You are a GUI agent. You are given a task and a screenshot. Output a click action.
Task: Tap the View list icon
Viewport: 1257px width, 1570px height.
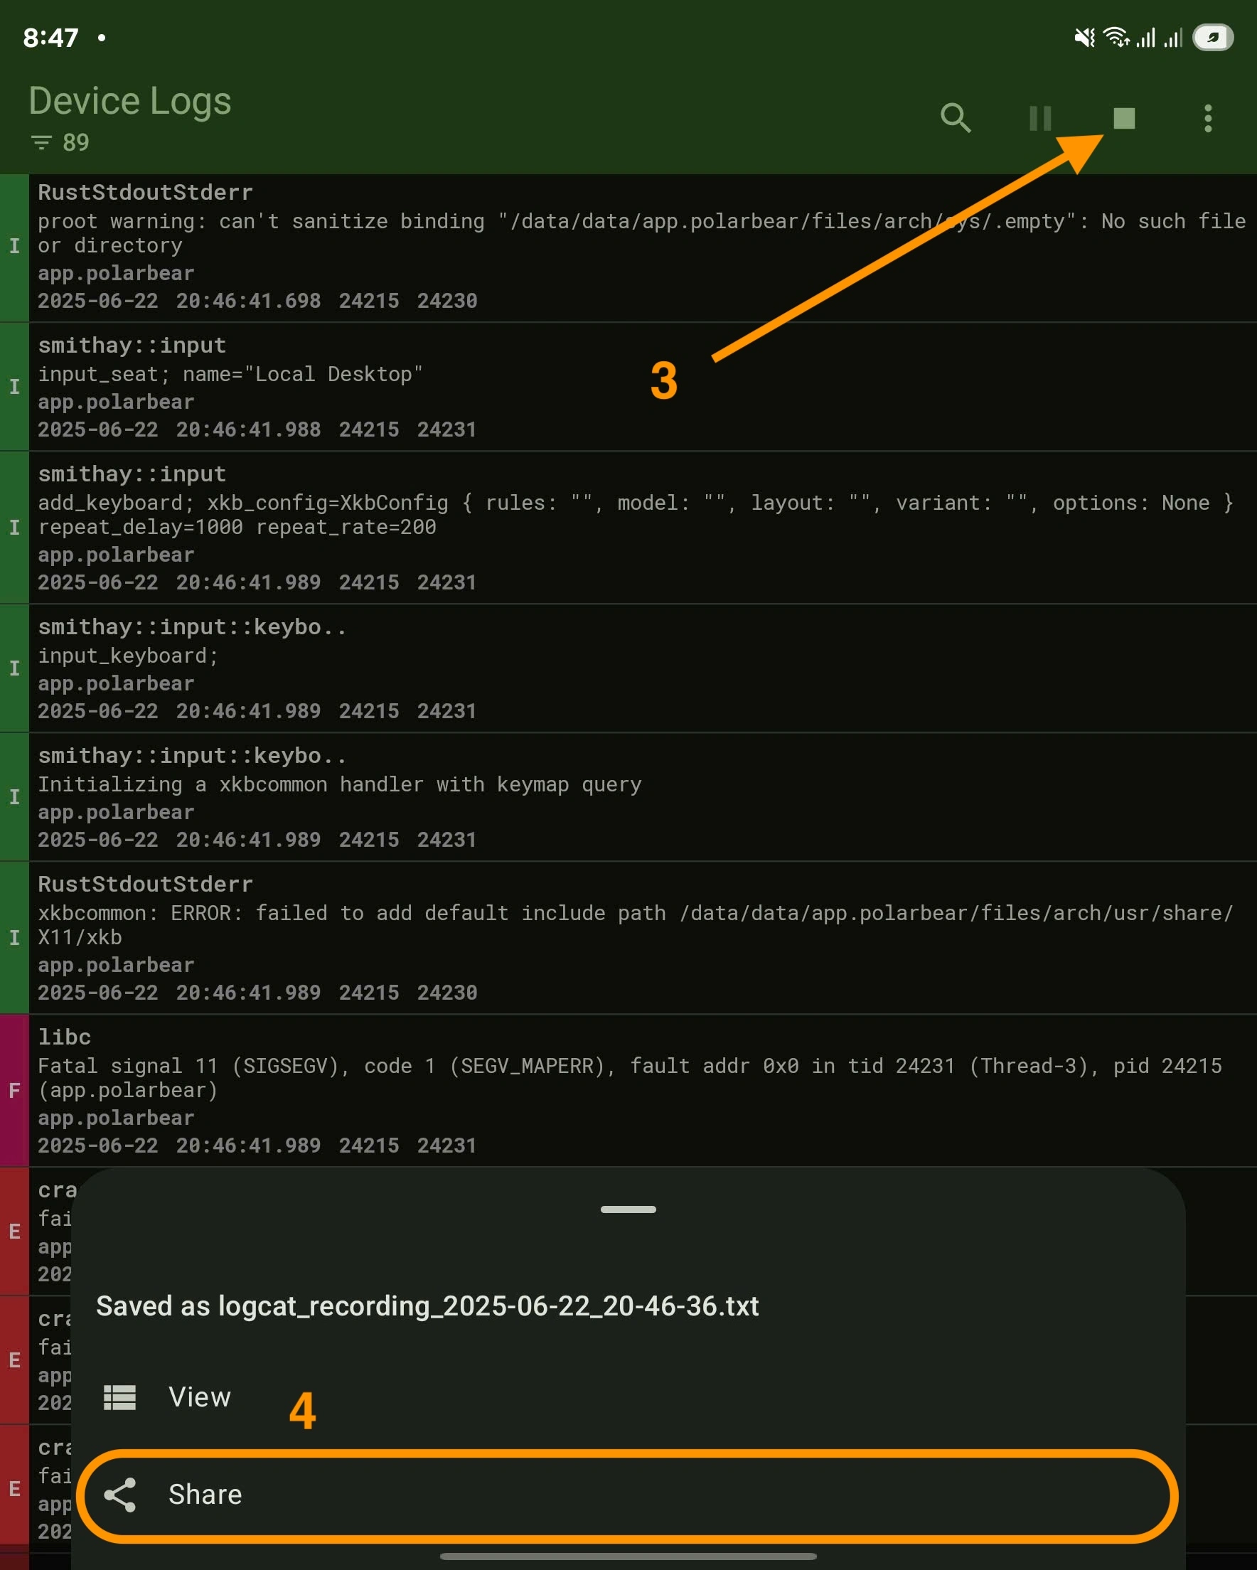pos(119,1397)
